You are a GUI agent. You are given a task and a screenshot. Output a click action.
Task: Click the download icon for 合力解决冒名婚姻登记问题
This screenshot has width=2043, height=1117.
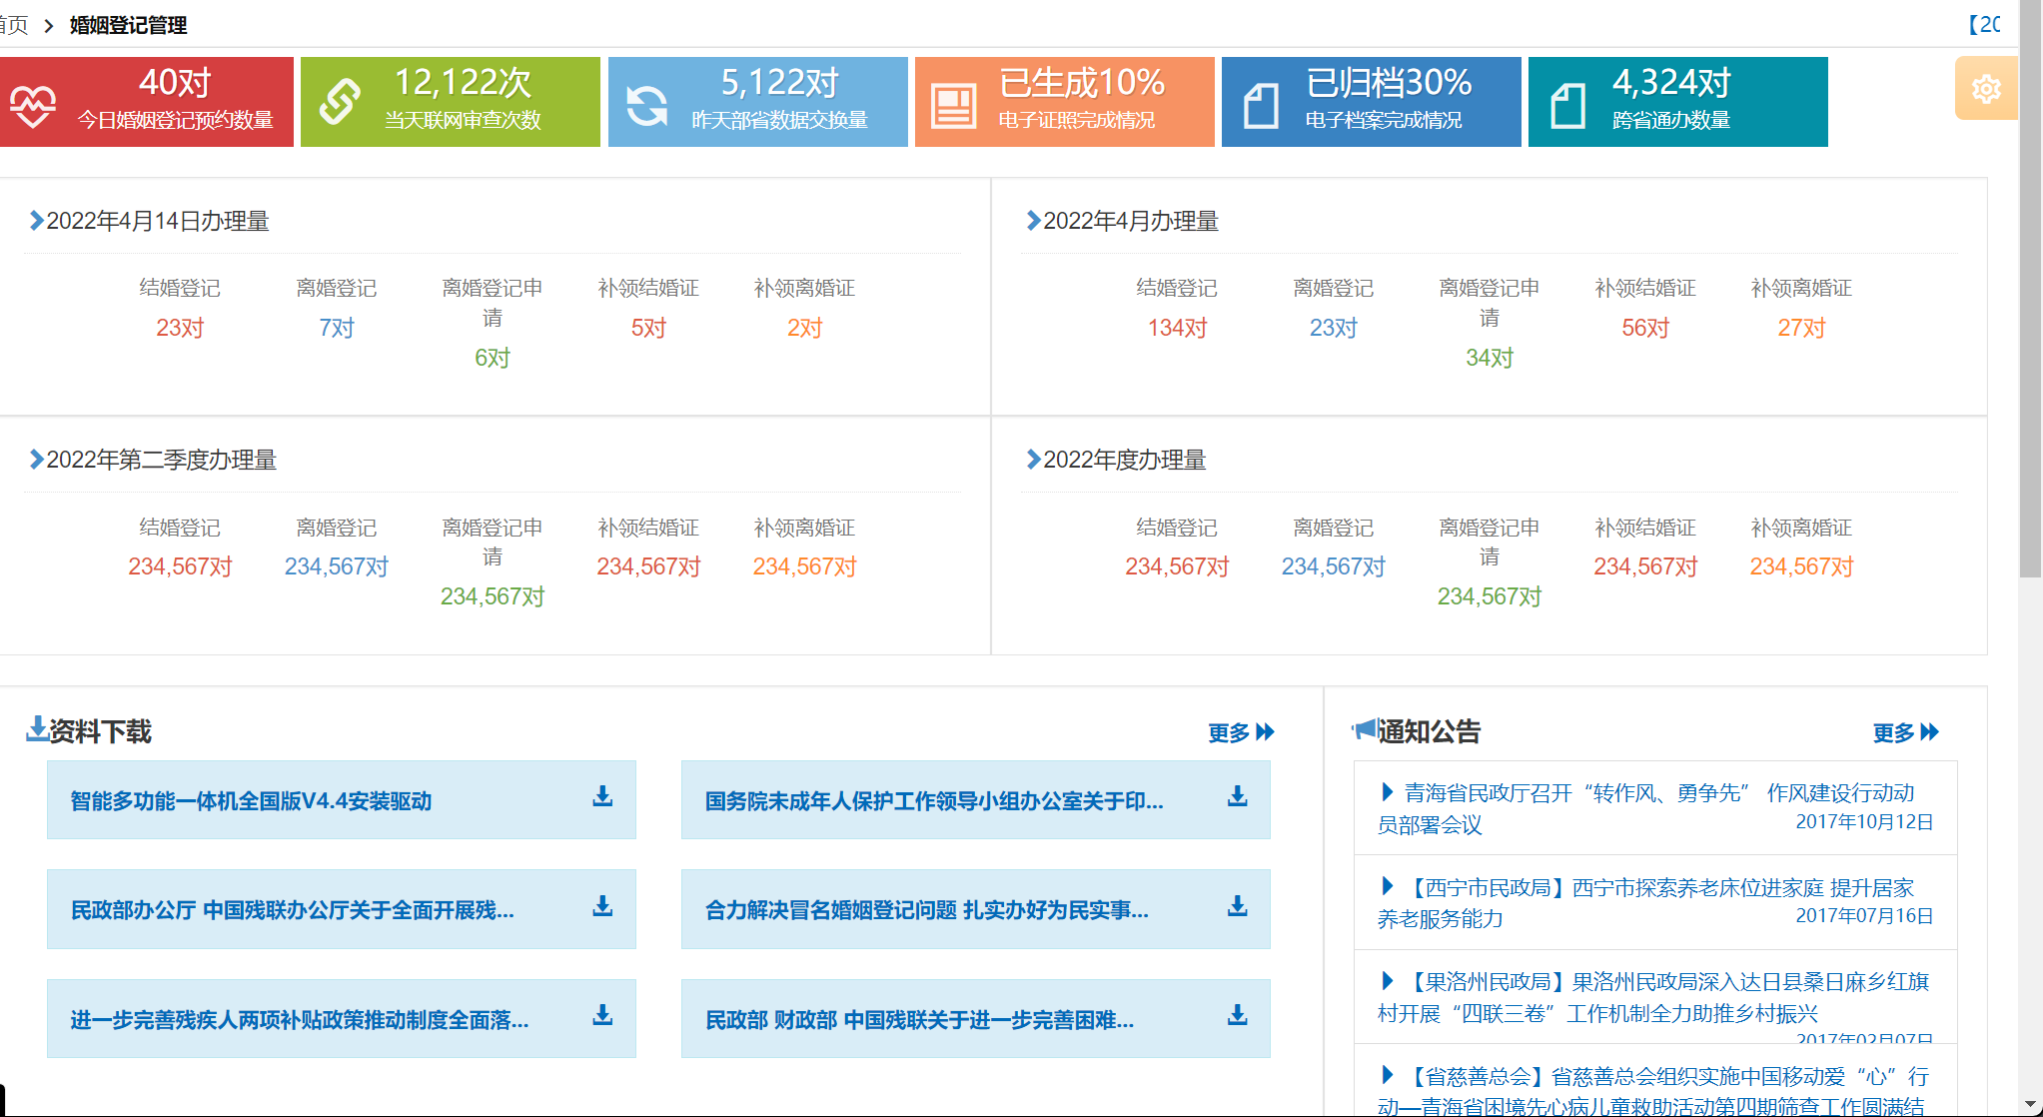[1237, 906]
